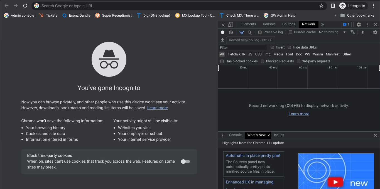Open Super Receptionist bookmark
Image resolution: width=380 pixels, height=189 pixels.
point(113,16)
